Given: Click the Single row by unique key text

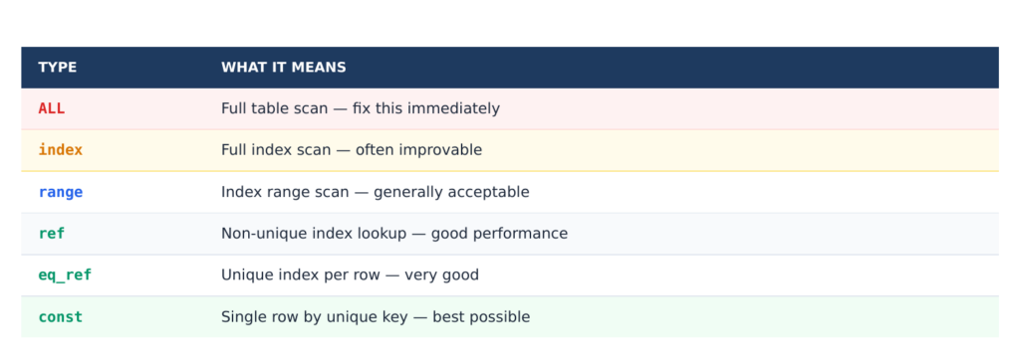Looking at the screenshot, I should point(314,317).
